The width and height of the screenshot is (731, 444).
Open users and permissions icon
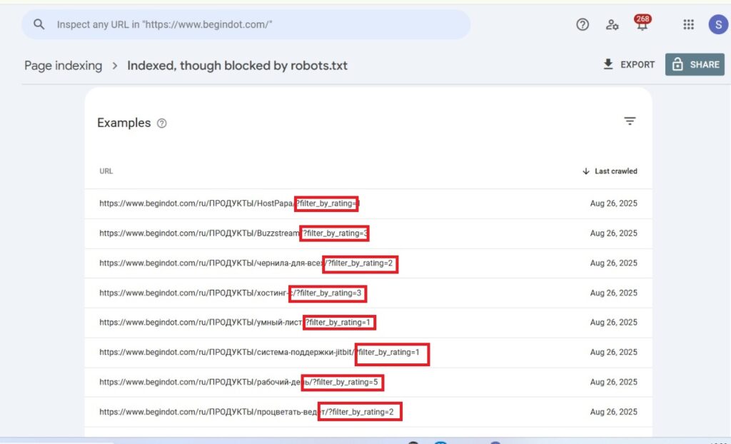(612, 24)
